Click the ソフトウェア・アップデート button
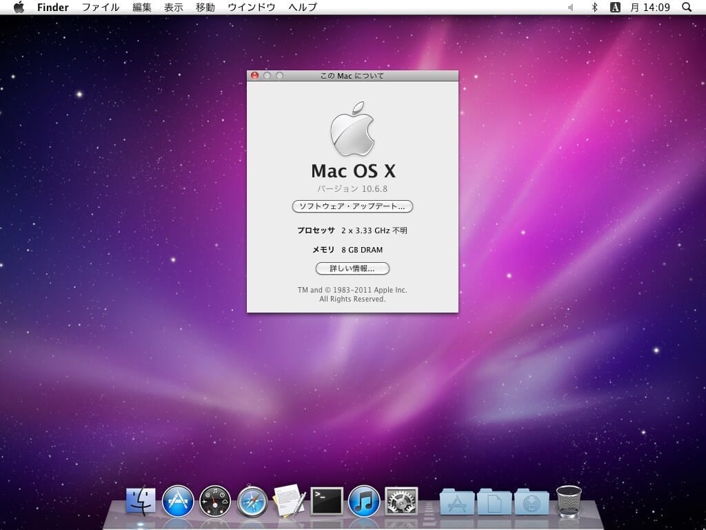This screenshot has width=706, height=530. click(352, 206)
